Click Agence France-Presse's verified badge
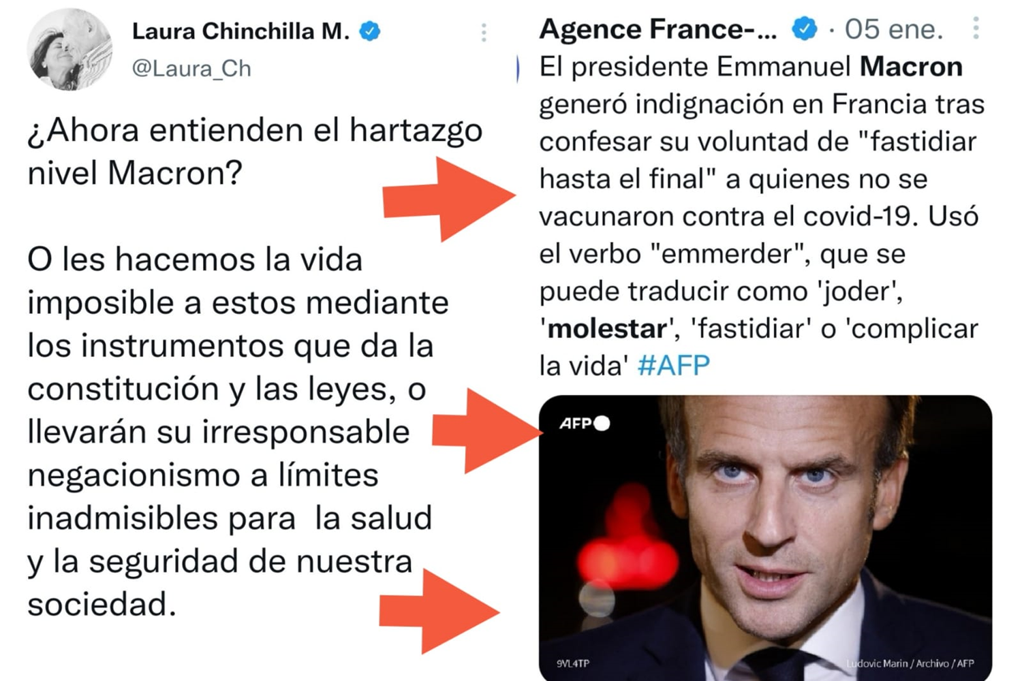This screenshot has height=681, width=1022. coord(805,29)
